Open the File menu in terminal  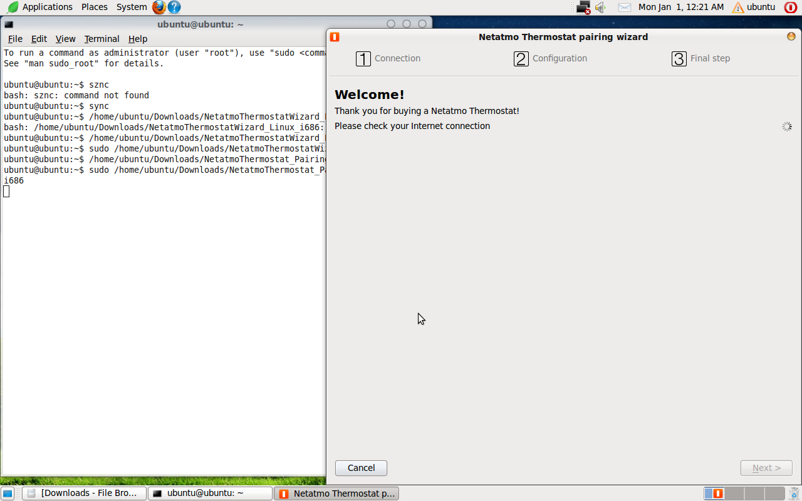[15, 39]
